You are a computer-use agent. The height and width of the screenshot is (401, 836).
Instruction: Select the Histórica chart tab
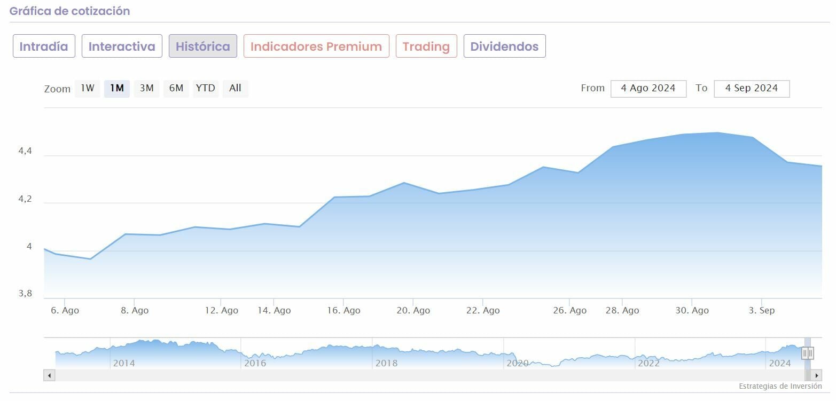pyautogui.click(x=203, y=46)
